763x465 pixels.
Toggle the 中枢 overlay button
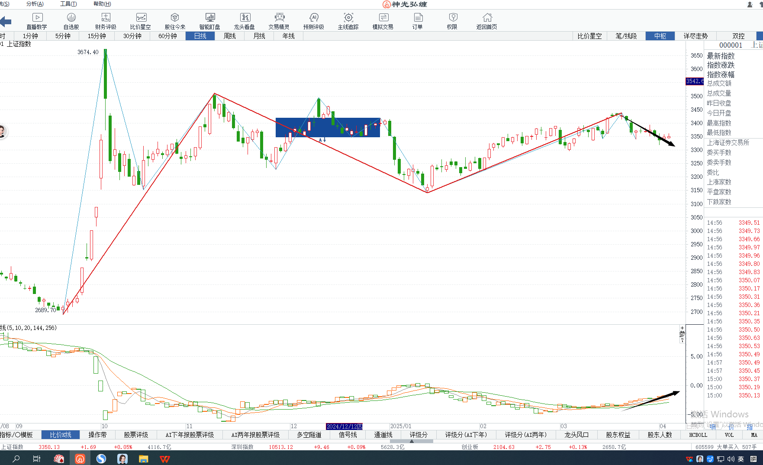pos(660,36)
